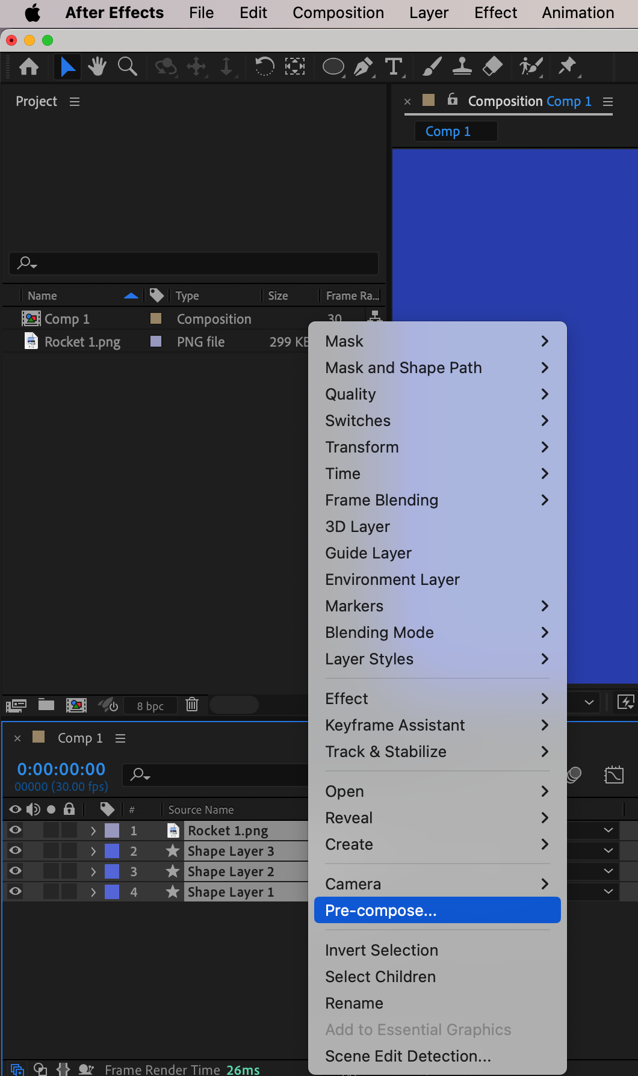Click the Comp 1 breadcrumb in viewer
The image size is (638, 1076).
click(448, 131)
